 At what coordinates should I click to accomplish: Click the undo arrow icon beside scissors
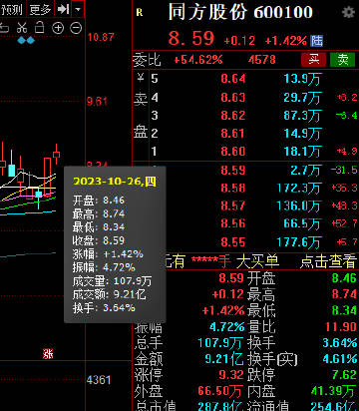click(4, 28)
